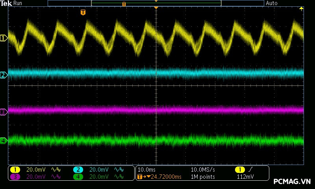Click the 10.0MS/s sample rate readout

(x=203, y=170)
